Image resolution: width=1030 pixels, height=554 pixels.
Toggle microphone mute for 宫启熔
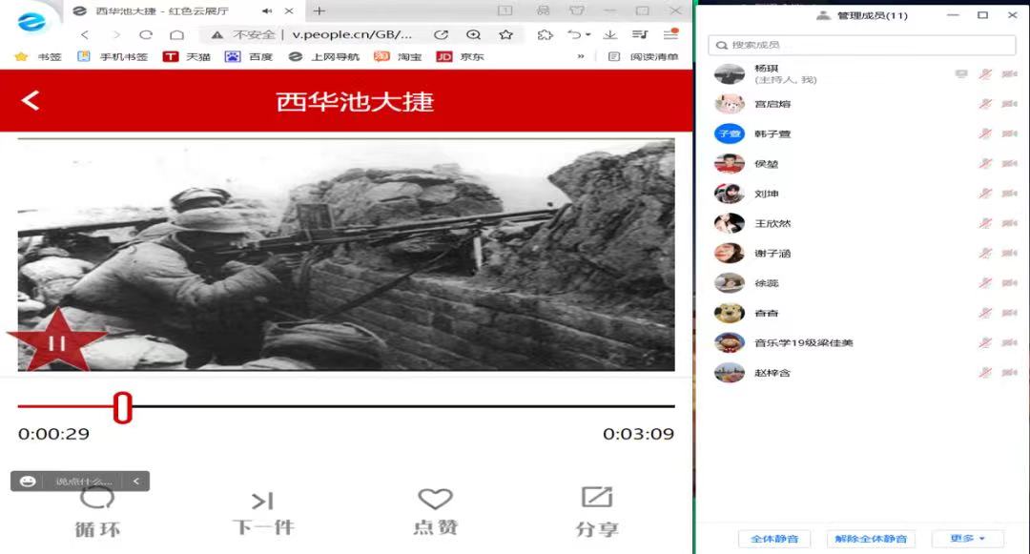pos(985,104)
